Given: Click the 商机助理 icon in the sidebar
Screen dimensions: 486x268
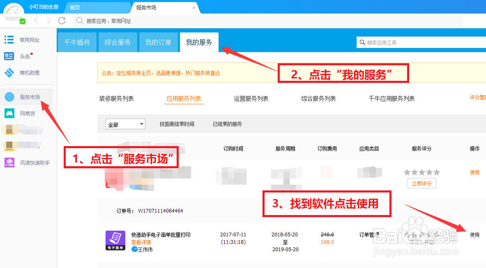Looking at the screenshot, I should click(9, 73).
